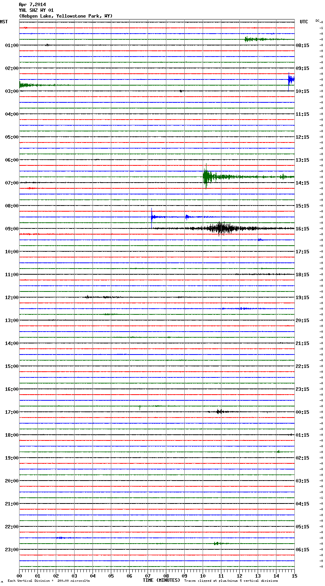
Task: Click the "07:00" MST time label
Action: [x=12, y=183]
